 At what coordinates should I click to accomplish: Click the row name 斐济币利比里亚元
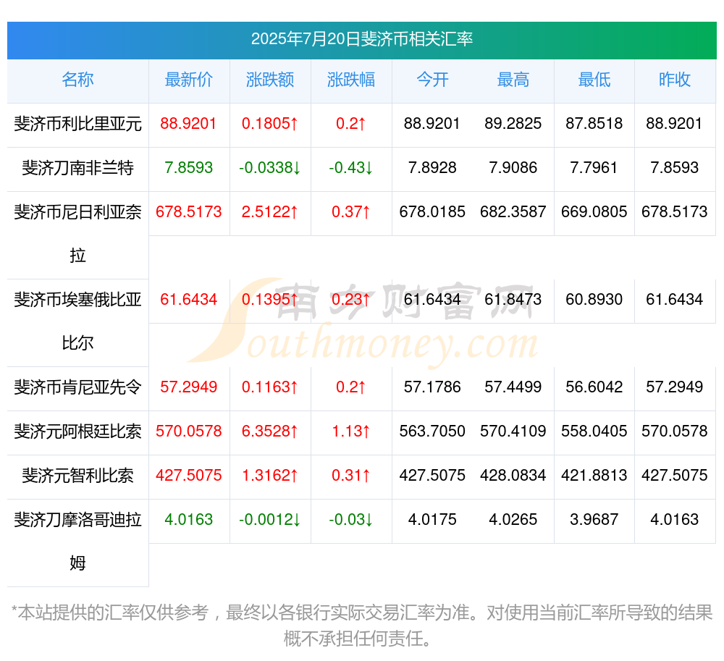[77, 124]
